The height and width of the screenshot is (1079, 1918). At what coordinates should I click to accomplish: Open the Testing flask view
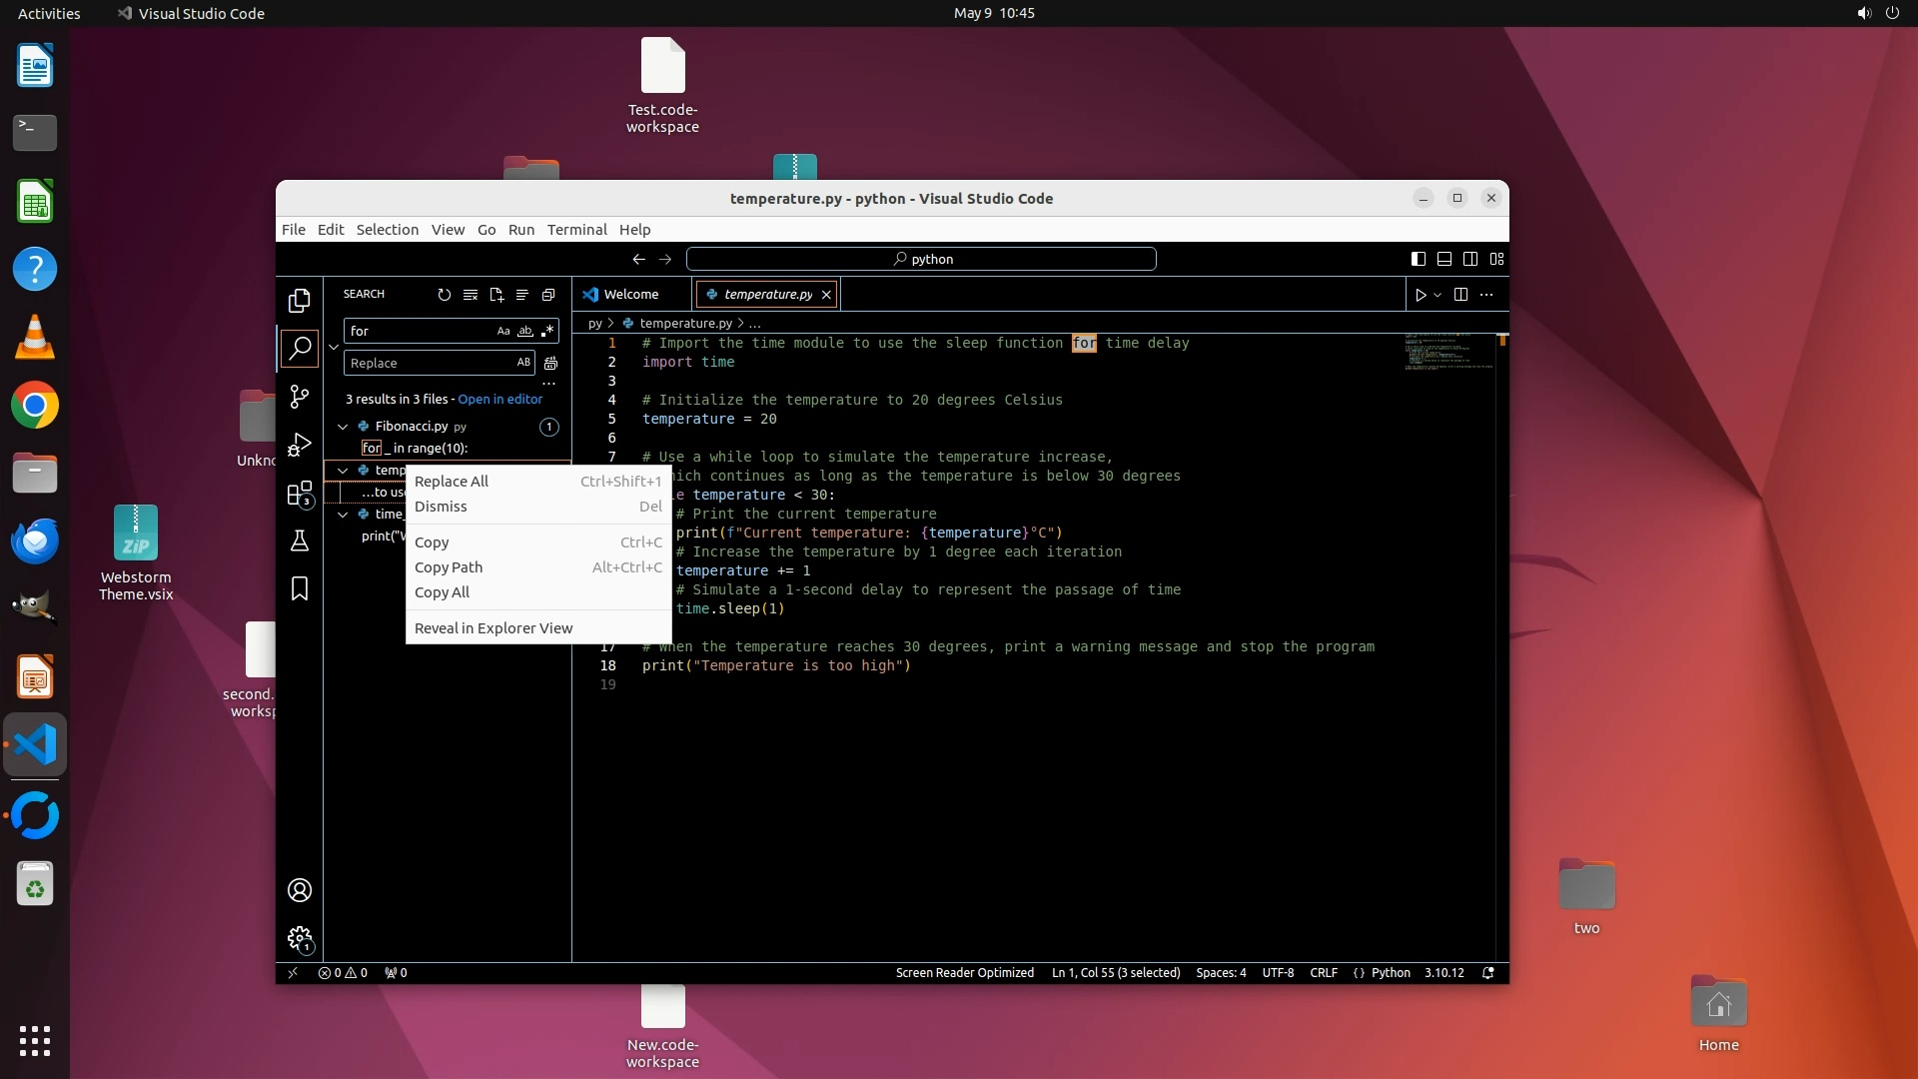tap(300, 540)
